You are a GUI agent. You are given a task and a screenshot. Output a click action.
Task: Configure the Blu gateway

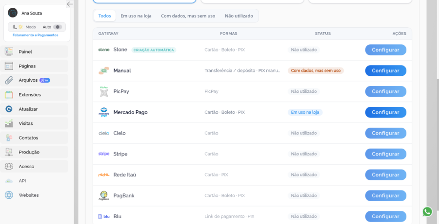click(385, 216)
